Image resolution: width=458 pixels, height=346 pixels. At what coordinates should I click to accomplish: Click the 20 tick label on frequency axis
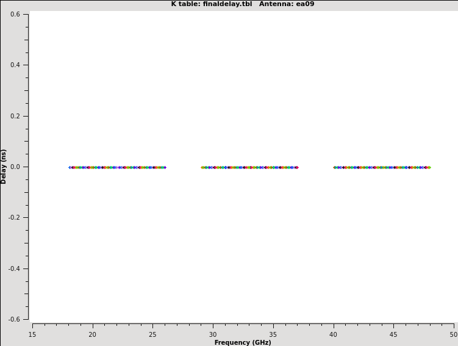point(93,334)
